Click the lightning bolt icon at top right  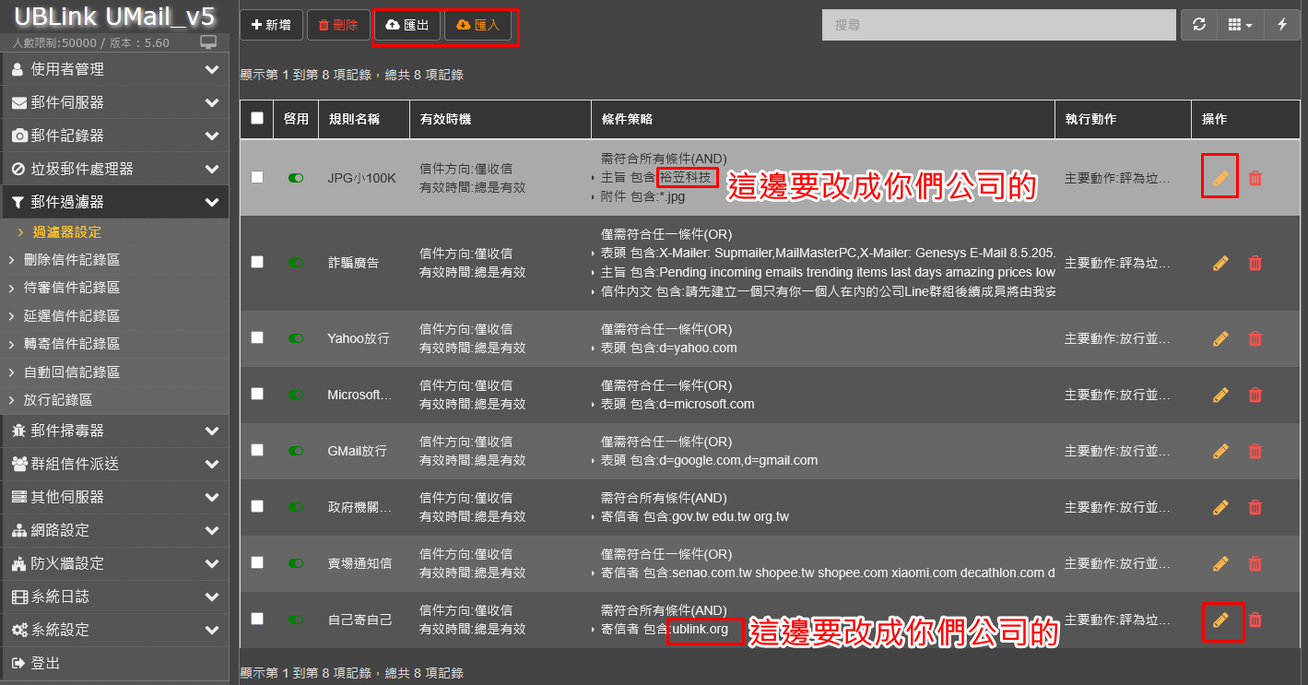pos(1281,25)
